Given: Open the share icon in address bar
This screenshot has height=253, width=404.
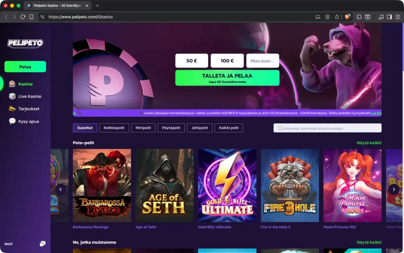Looking at the screenshot, I should (x=337, y=17).
